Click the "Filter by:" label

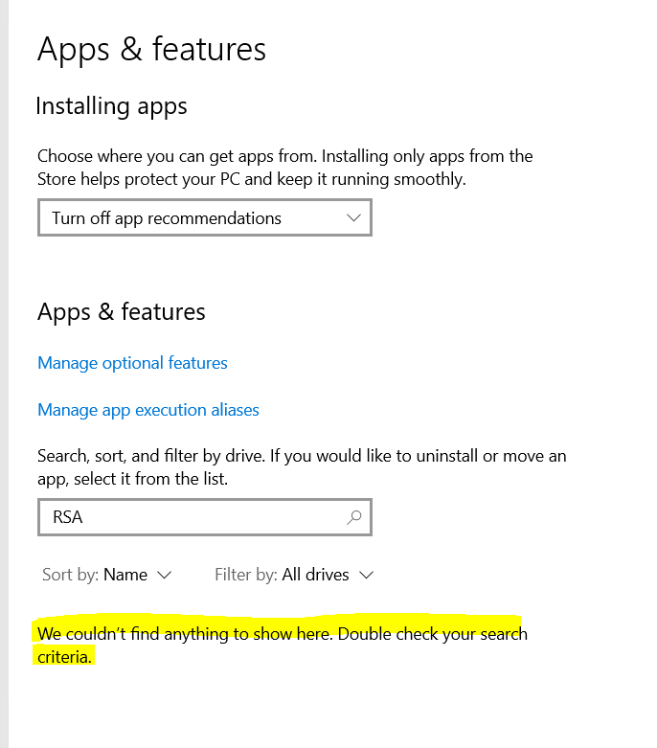tap(246, 576)
